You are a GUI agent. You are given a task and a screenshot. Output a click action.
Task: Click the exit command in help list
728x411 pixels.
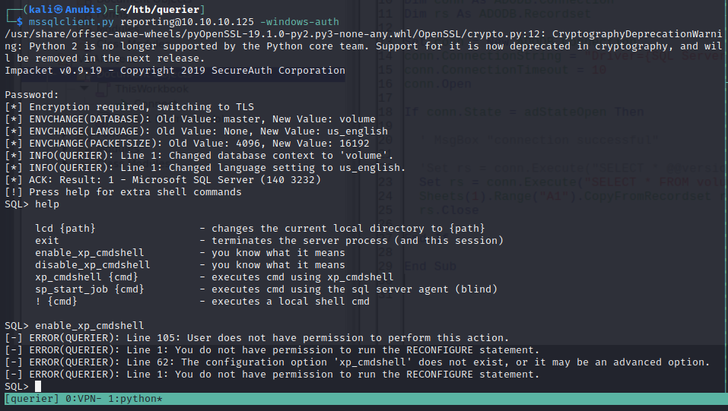(x=47, y=241)
